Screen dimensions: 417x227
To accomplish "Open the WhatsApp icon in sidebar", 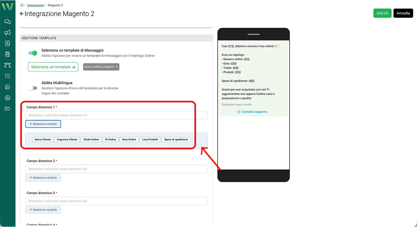I will (7, 87).
